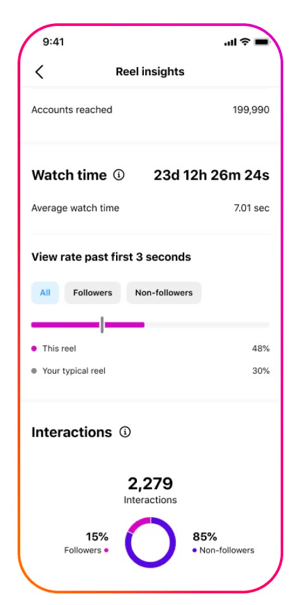Tap the cellular signal bars icon
Screen dimensions: 299x605
230,42
